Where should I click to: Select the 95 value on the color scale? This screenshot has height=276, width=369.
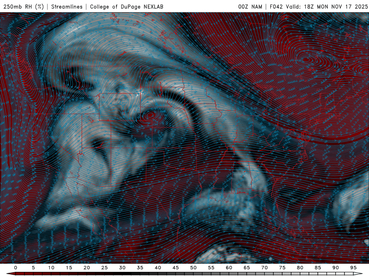click(x=353, y=268)
